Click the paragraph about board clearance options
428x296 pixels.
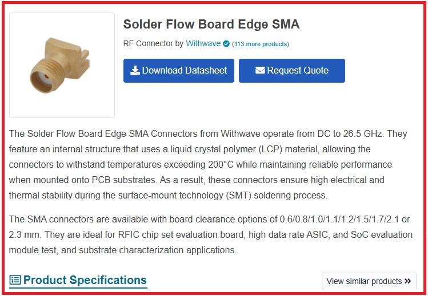(x=208, y=234)
